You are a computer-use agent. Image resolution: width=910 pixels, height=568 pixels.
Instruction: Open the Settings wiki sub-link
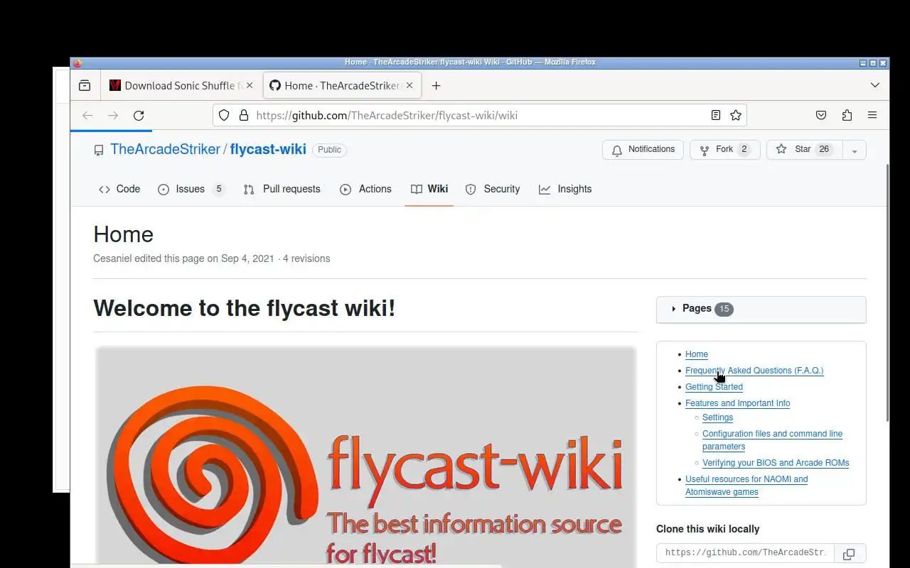717,417
